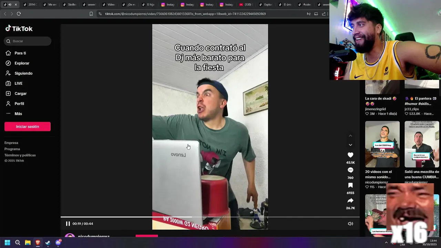Open Términos y políticas link
The width and height of the screenshot is (441, 248).
(20, 155)
